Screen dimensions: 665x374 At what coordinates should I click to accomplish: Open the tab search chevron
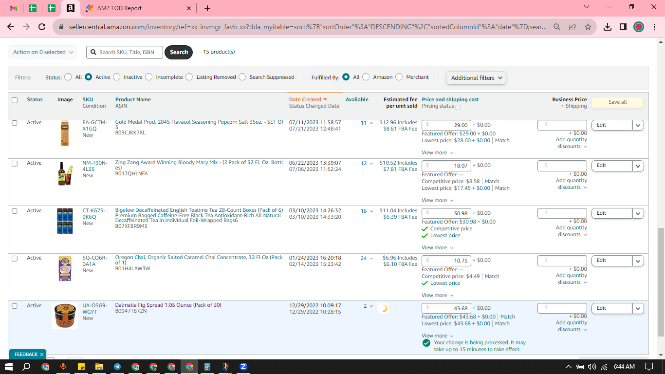pyautogui.click(x=587, y=7)
